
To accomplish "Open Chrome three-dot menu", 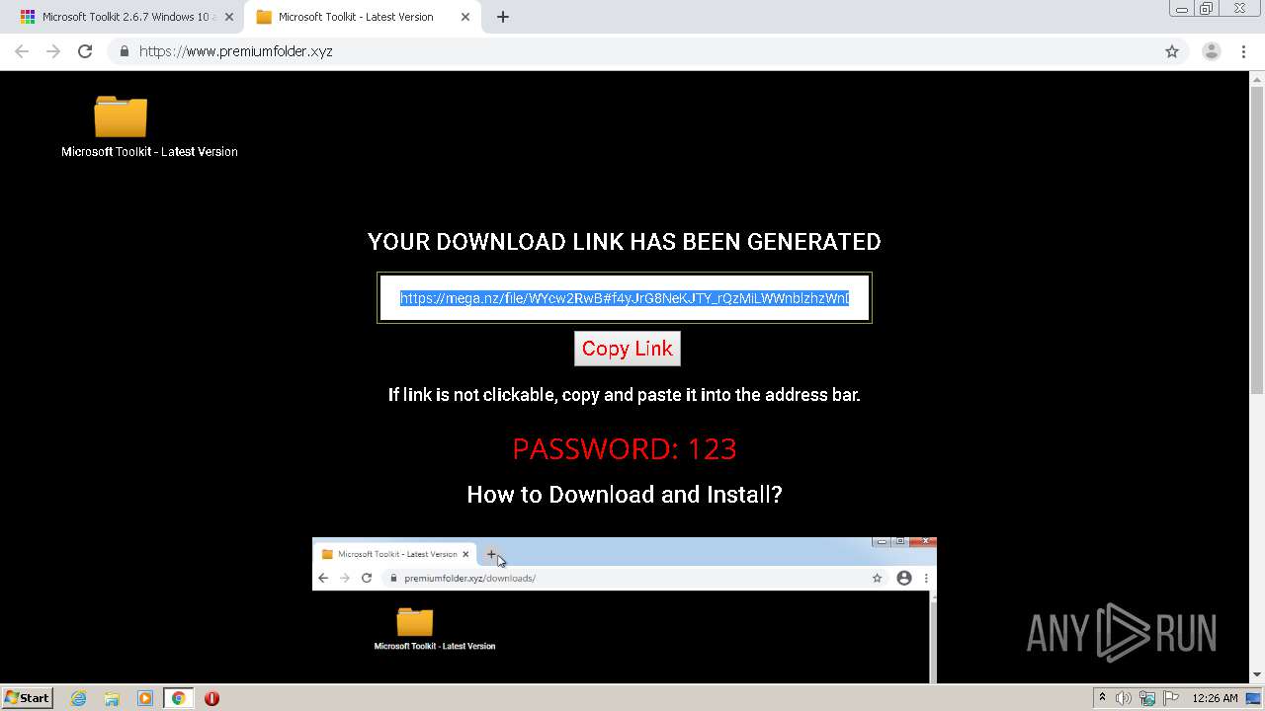I will pos(1243,51).
